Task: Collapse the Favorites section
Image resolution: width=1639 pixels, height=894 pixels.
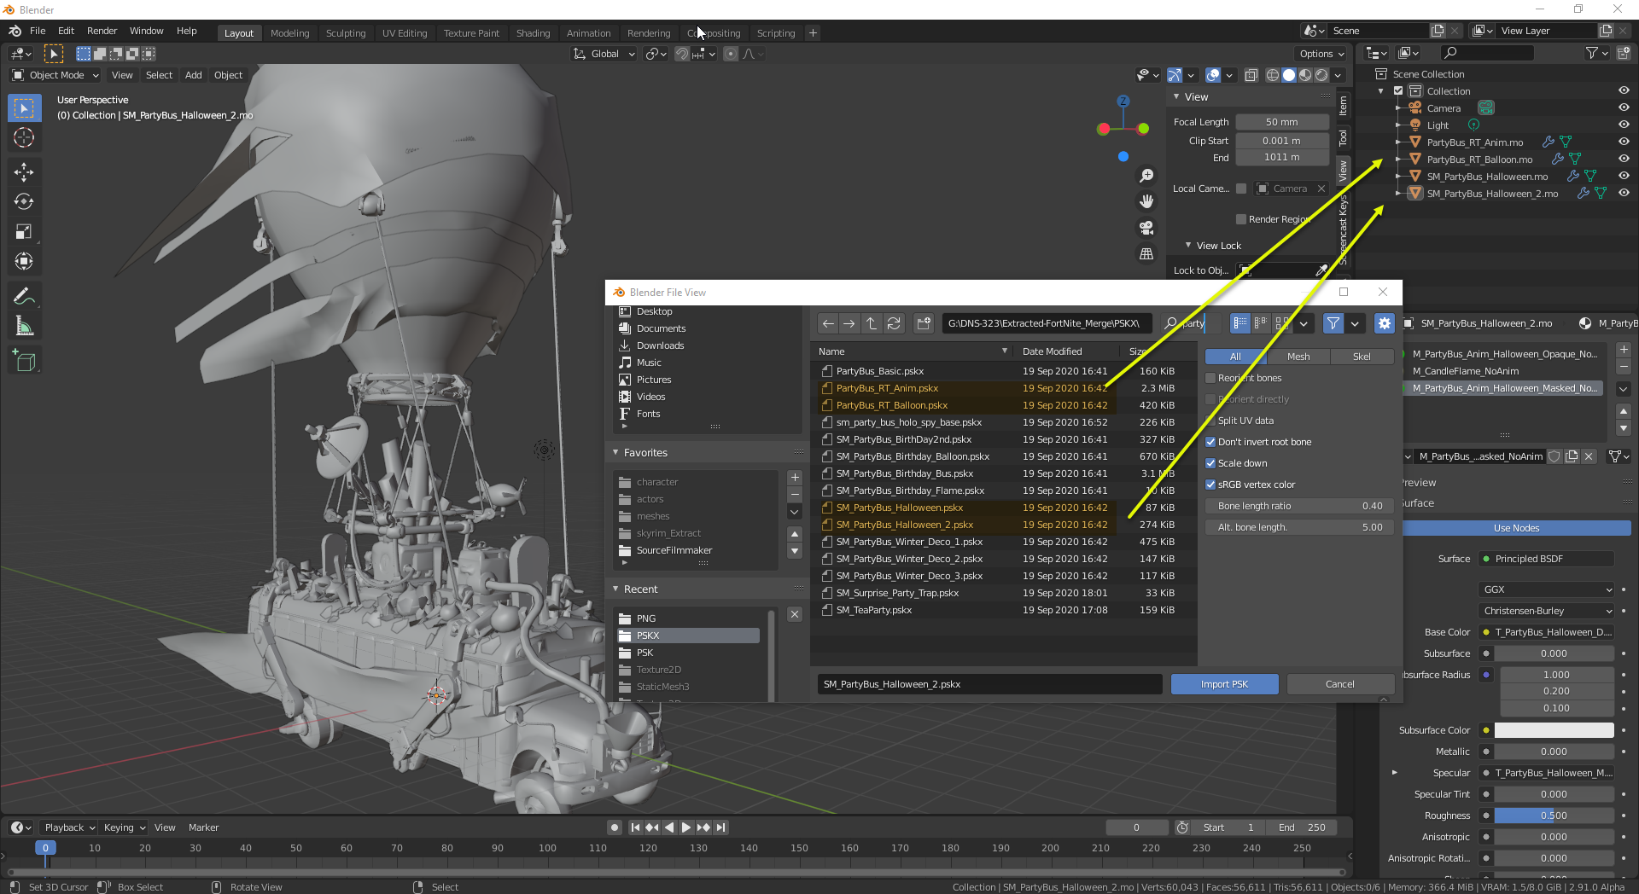Action: 616,453
